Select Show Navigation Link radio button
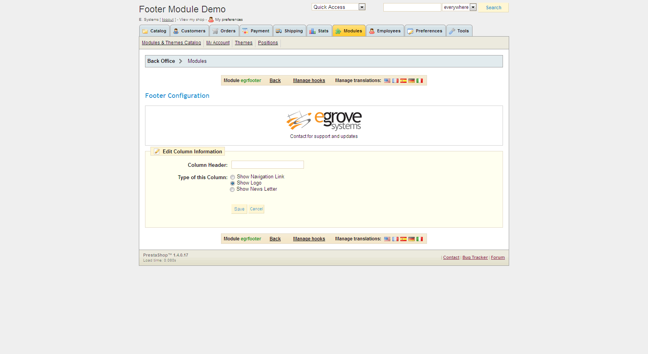 click(233, 177)
